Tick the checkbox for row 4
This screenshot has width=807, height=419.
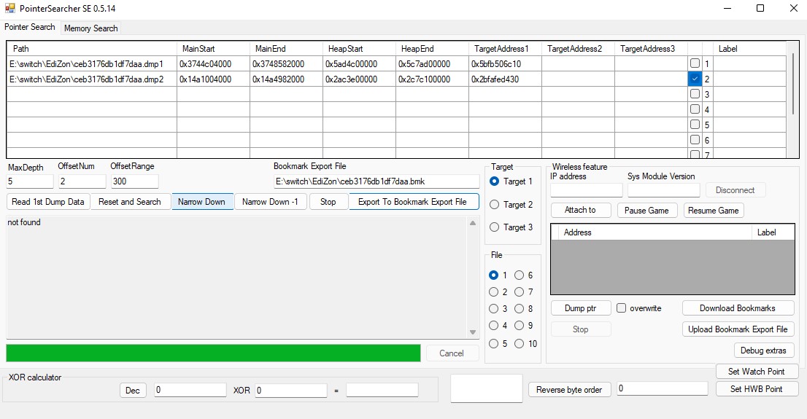pyautogui.click(x=695, y=109)
